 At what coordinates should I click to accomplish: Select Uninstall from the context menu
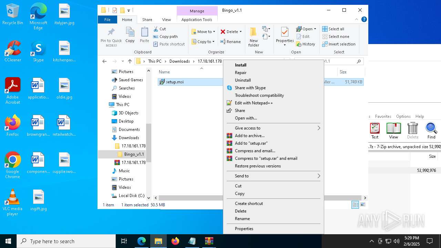(273, 80)
